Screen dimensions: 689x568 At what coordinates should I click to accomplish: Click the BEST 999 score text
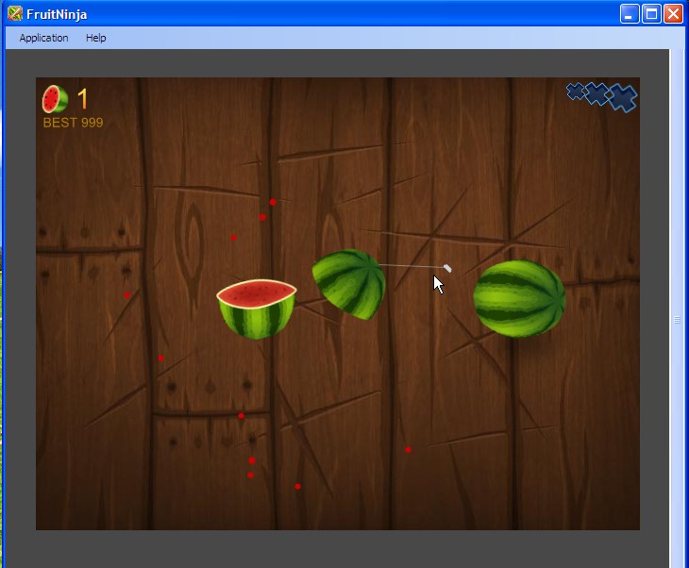click(x=73, y=123)
